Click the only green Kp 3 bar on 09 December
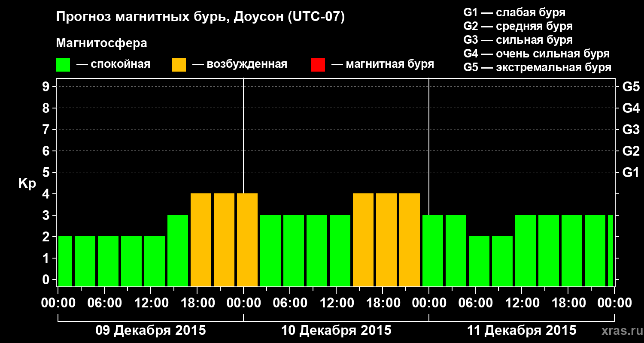This screenshot has width=644, height=343. coord(178,251)
